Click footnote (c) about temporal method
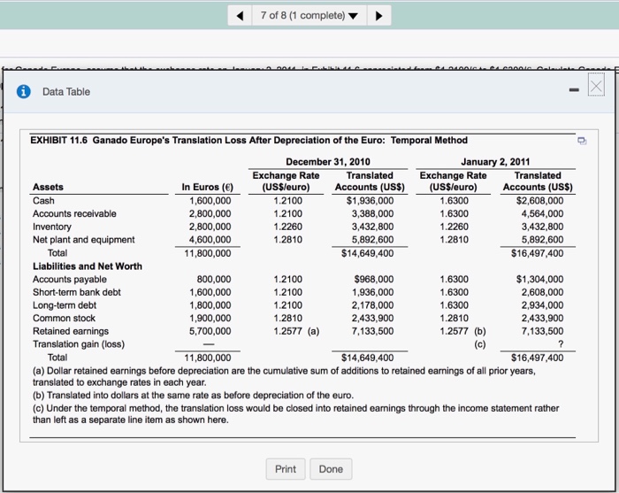The height and width of the screenshot is (493, 619). click(295, 414)
